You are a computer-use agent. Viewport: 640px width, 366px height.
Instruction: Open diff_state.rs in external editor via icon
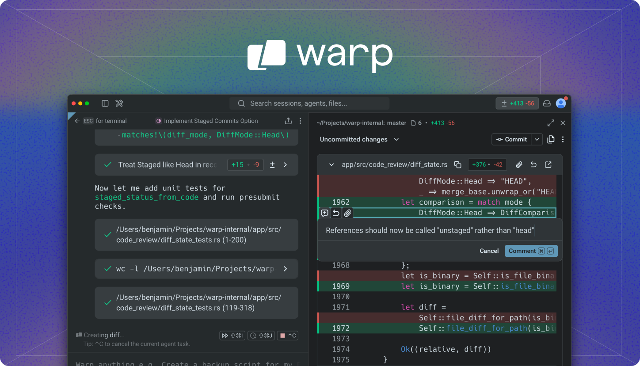(548, 164)
